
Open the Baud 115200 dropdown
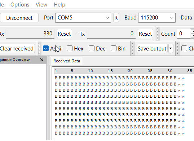tap(157, 18)
